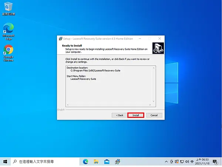This screenshot has height=167, width=222.
Task: Open Microsoft Edge from the taskbar
Action: pos(85,161)
